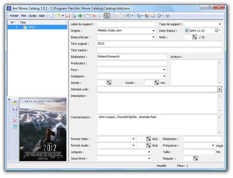Open the Outils menu
The image size is (233, 178).
pyautogui.click(x=32, y=16)
